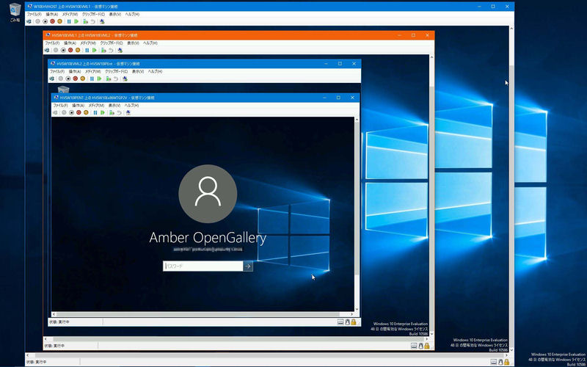Screen dimensions: 587x367
Task: Click orange Save icon in W10EHVHOST window
Action: 59,21
